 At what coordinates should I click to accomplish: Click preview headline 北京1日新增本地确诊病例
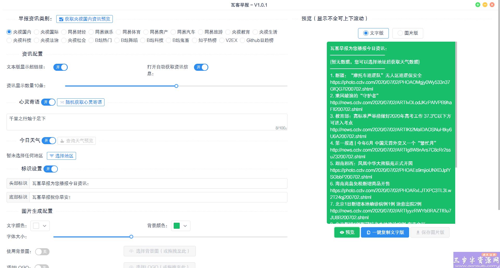pyautogui.click(x=376, y=204)
